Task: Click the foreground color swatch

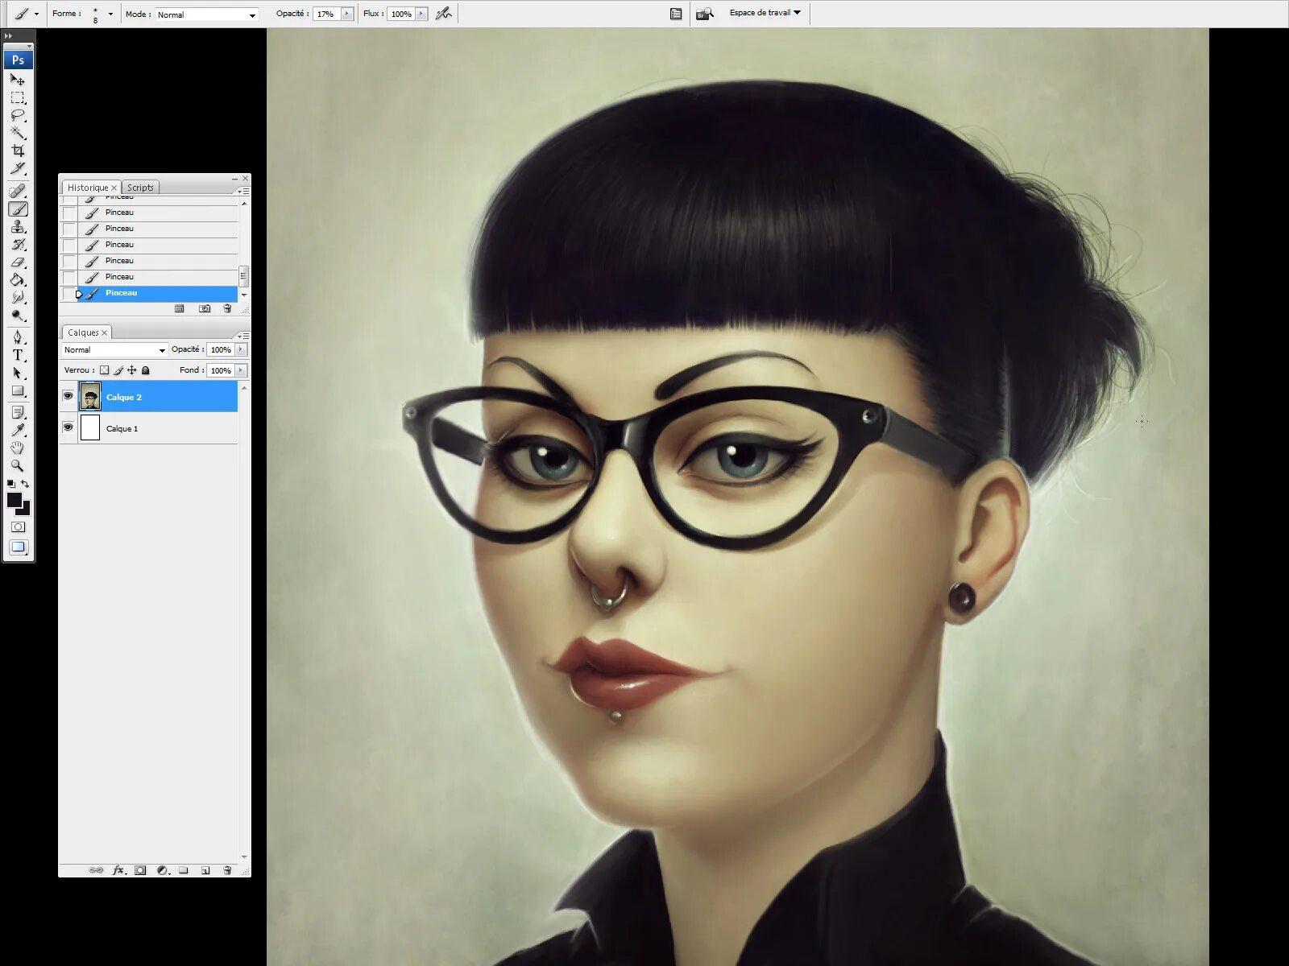Action: tap(15, 500)
